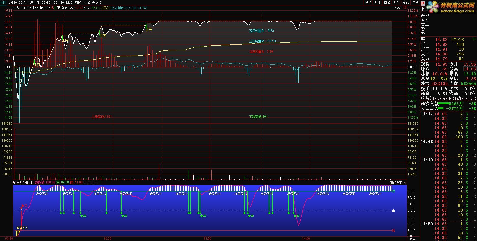This screenshot has height=241, width=477.
Task: Click the 14:00 time axis marker
Action: point(306,239)
